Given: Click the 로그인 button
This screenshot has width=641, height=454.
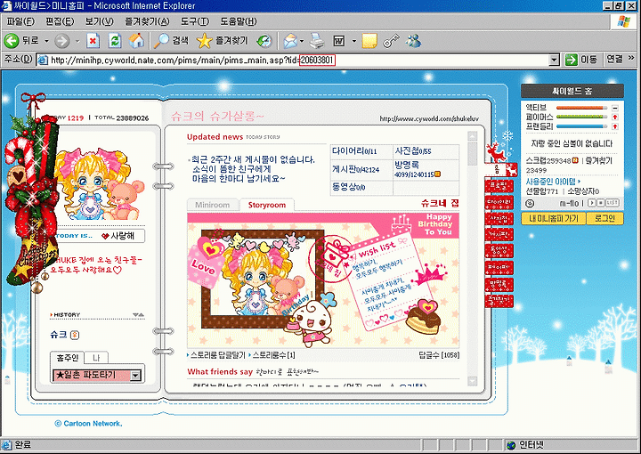Looking at the screenshot, I should 604,218.
